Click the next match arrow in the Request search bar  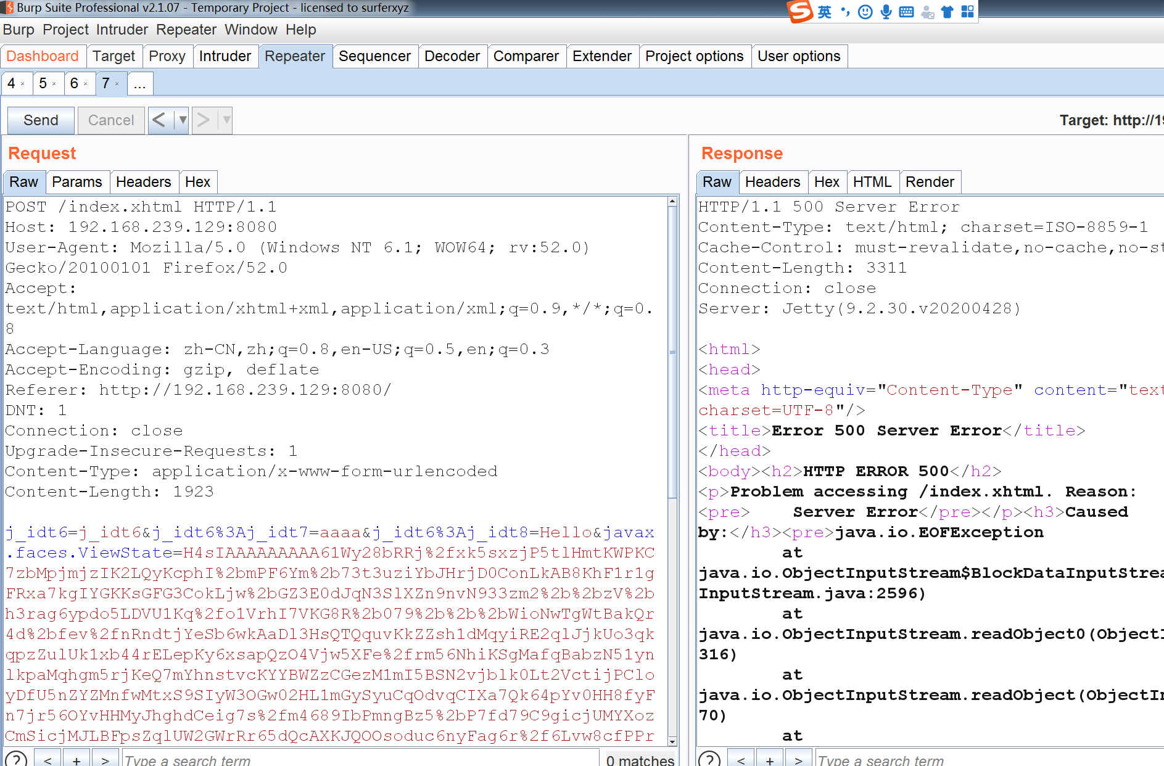(x=105, y=759)
